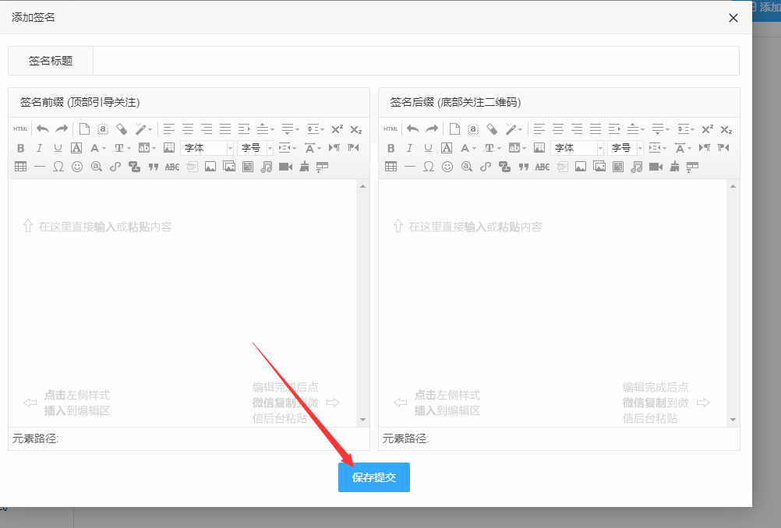
Task: Insert music in the right editor
Action: pyautogui.click(x=635, y=166)
